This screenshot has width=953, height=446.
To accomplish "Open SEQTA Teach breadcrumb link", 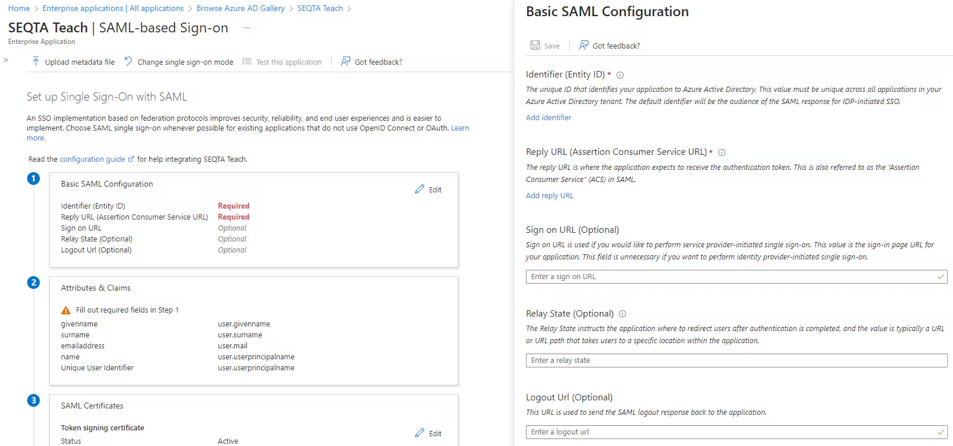I will tap(320, 8).
